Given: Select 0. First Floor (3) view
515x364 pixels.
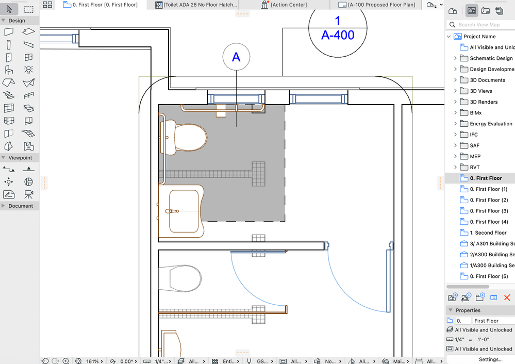Looking at the screenshot, I should 488,211.
